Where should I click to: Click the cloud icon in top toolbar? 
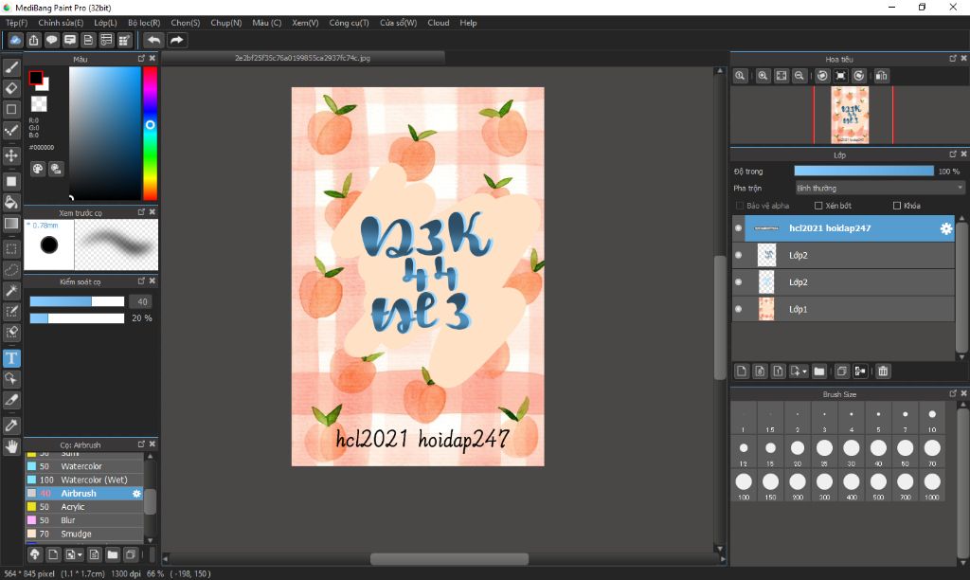point(15,40)
